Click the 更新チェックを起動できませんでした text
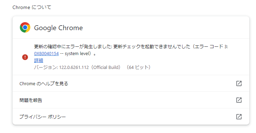The image size is (256, 133). tap(152, 47)
